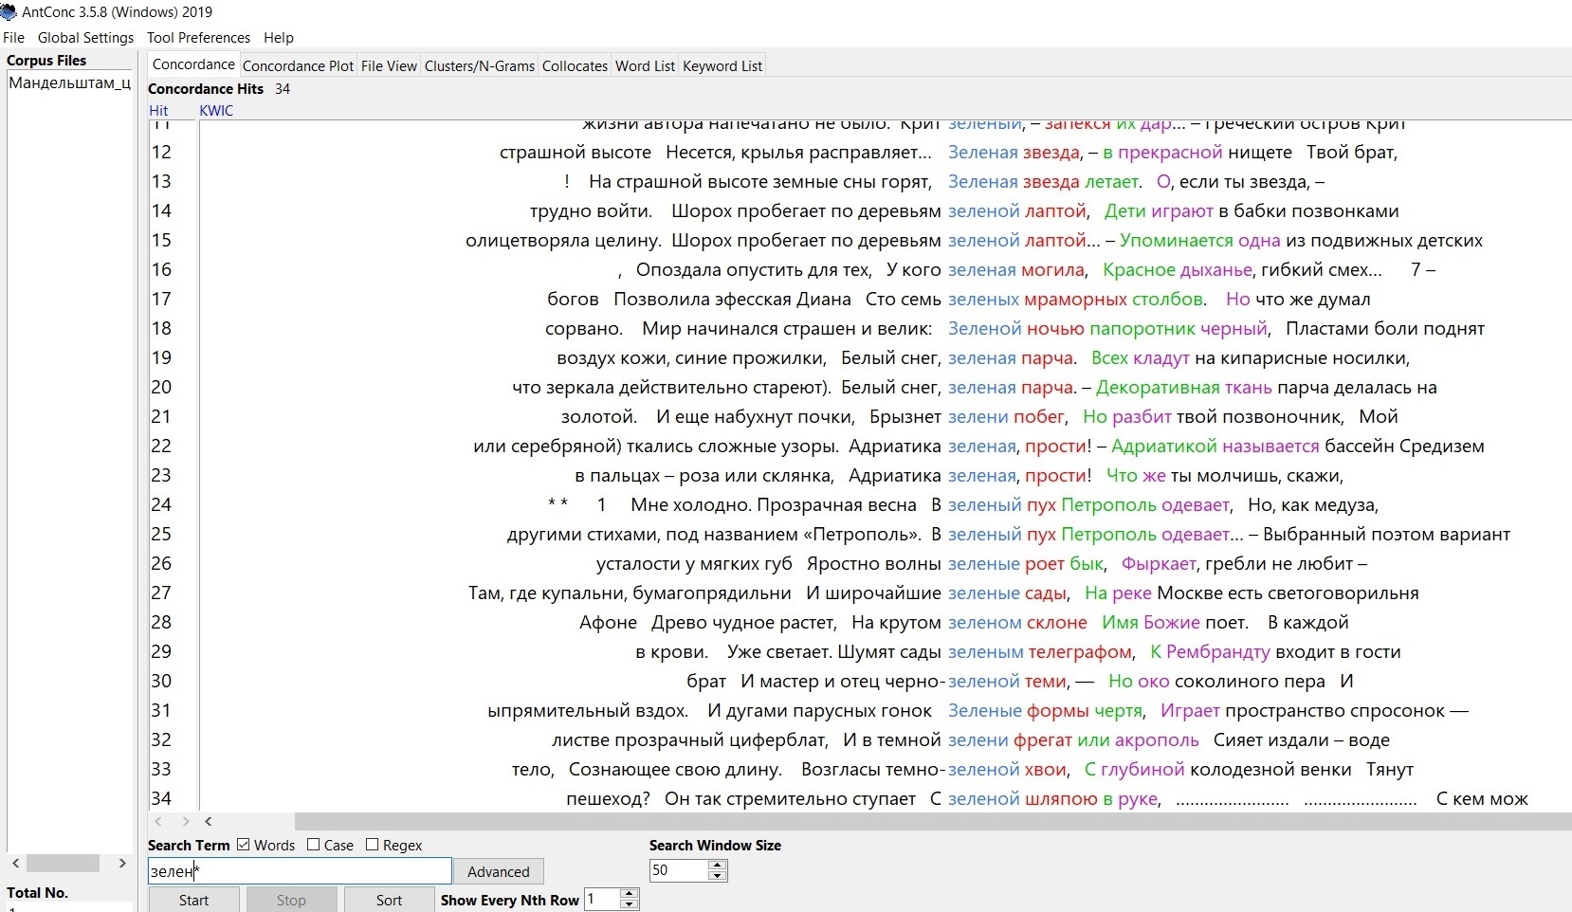Open the Help menu
1572x912 pixels.
click(279, 38)
